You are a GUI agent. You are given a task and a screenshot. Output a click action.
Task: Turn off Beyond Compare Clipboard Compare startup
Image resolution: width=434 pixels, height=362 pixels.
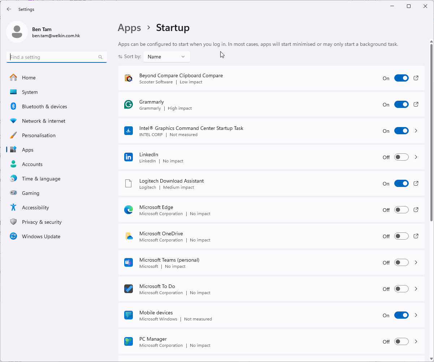(x=401, y=78)
